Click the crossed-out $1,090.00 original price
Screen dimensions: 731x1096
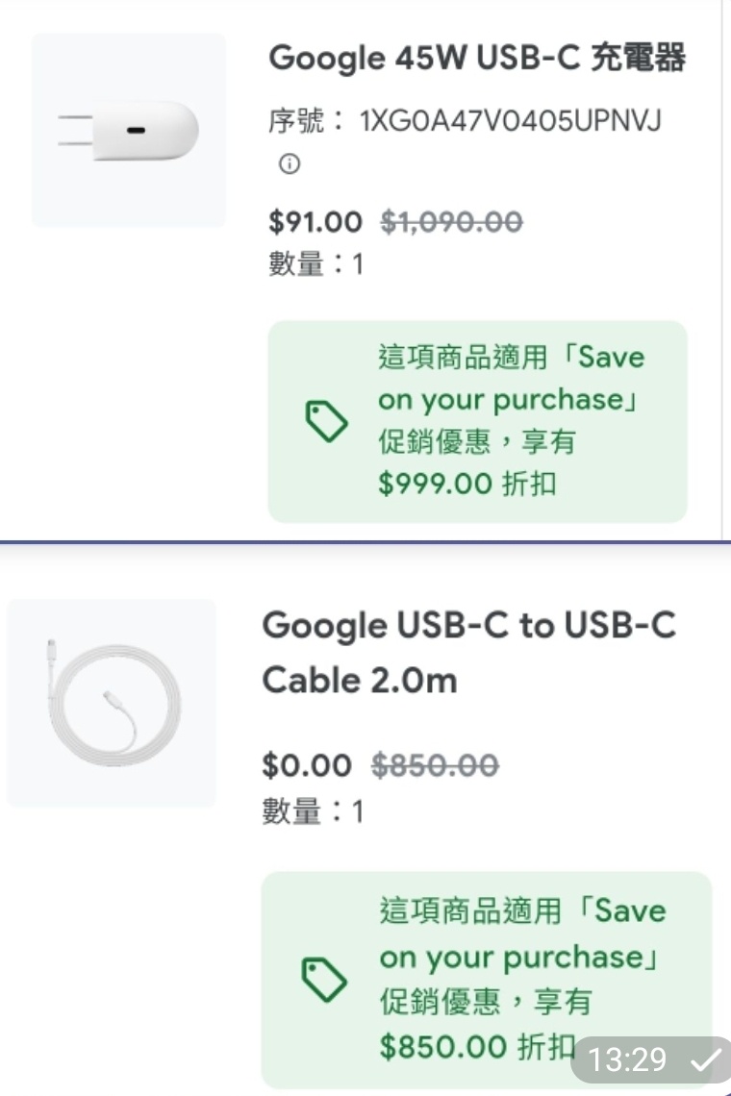point(451,223)
